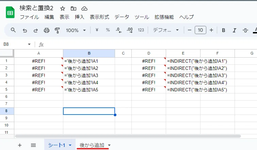Select column B header
The width and height of the screenshot is (257, 150).
pyautogui.click(x=89, y=53)
